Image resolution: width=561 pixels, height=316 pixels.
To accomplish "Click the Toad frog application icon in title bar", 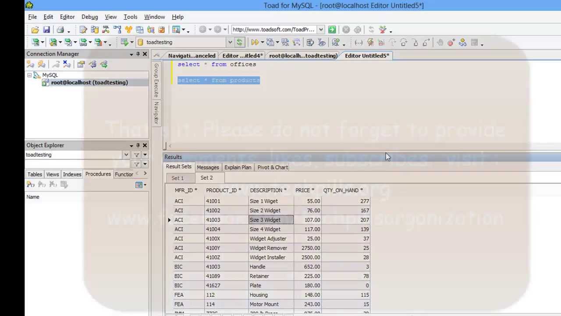I will [x=29, y=5].
